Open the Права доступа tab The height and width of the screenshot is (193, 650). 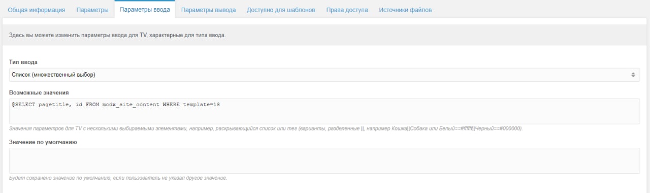click(347, 10)
